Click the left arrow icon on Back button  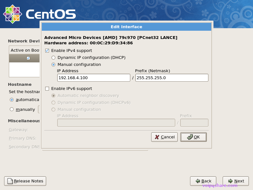[197, 181]
